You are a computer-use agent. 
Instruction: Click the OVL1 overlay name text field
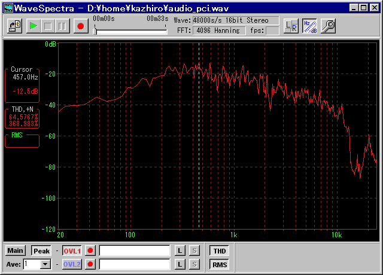(x=135, y=250)
